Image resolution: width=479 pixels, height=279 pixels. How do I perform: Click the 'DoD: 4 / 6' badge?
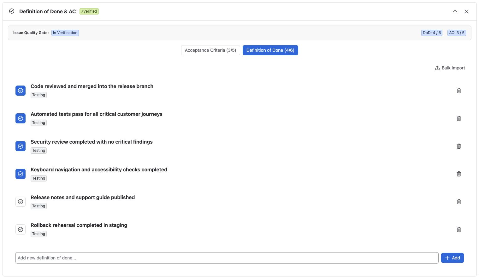click(x=432, y=33)
